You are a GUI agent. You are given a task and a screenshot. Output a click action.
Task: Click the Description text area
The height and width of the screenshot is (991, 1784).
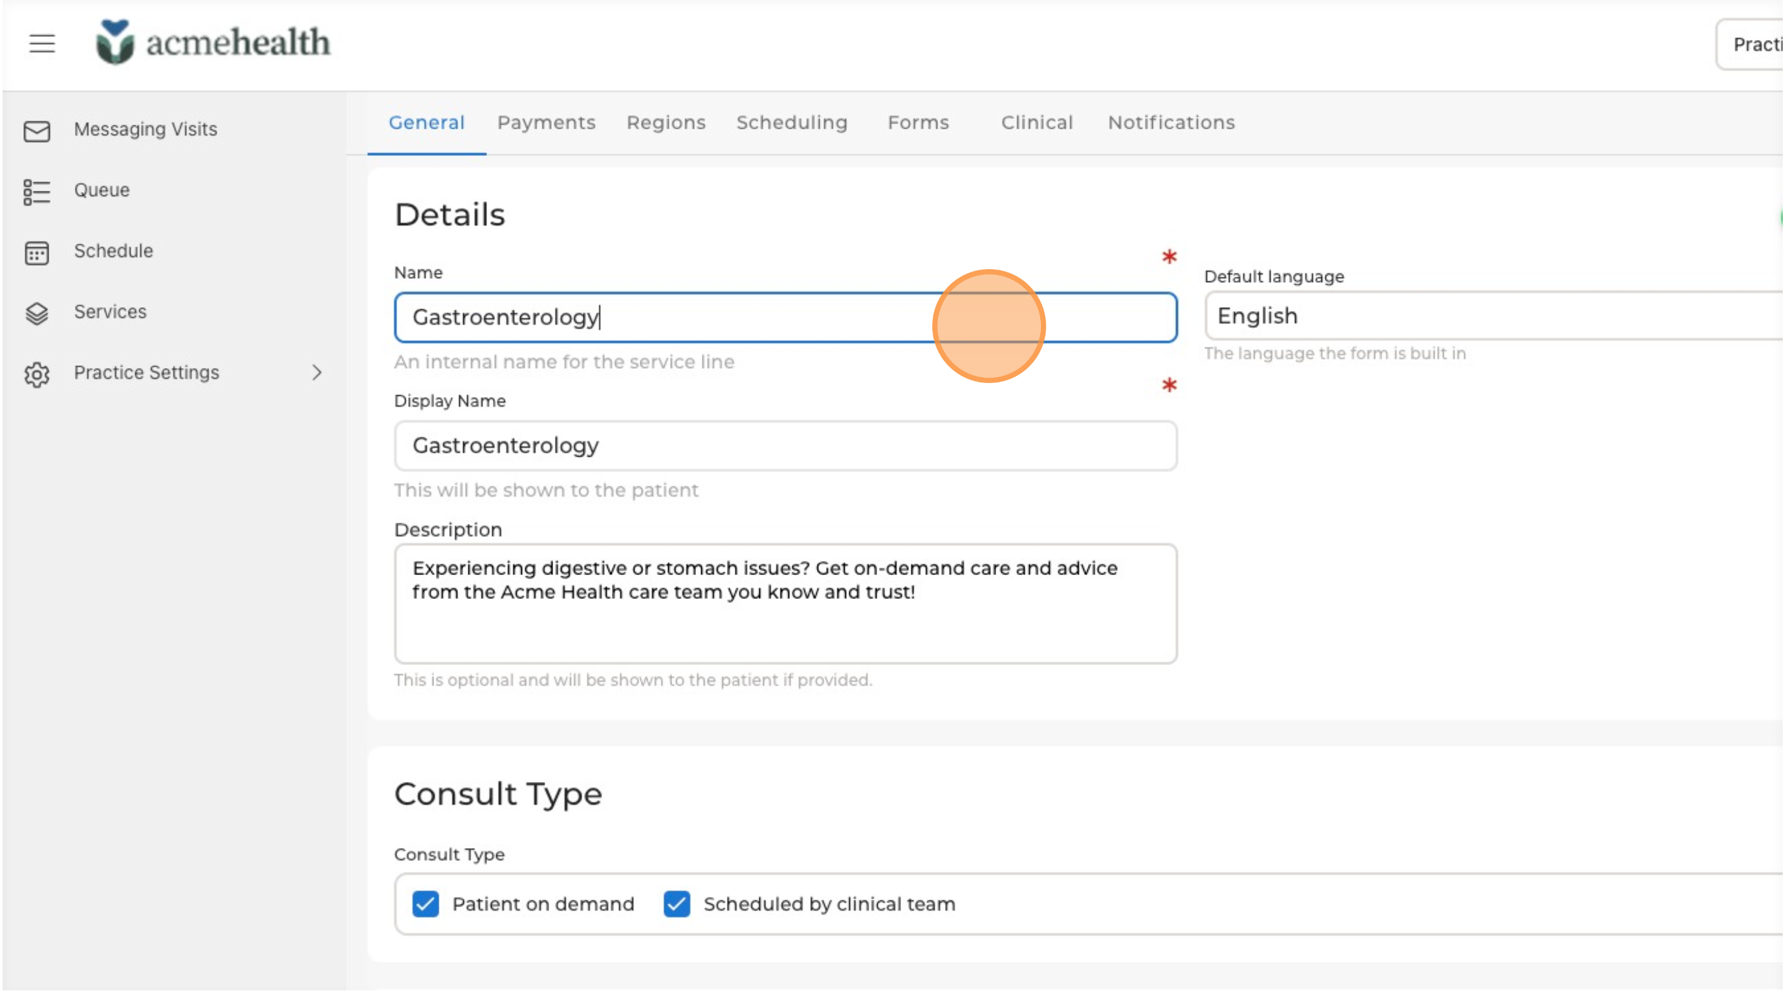[x=785, y=604]
